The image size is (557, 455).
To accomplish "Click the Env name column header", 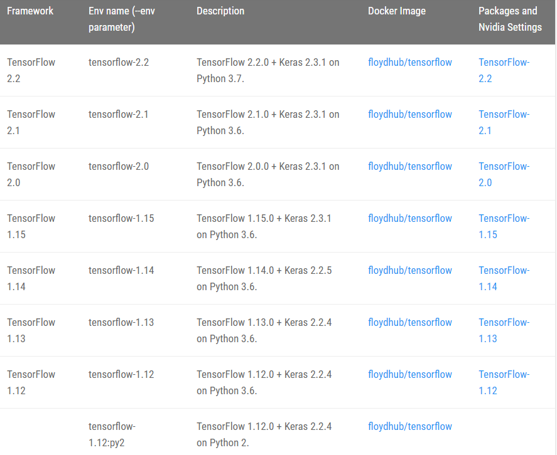I will (122, 19).
